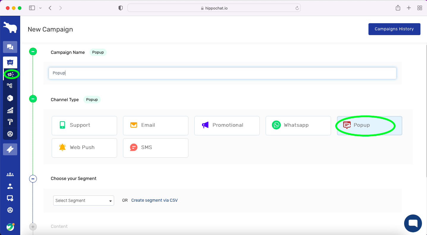Click Create segment via CSV link
This screenshot has width=427, height=235.
155,200
